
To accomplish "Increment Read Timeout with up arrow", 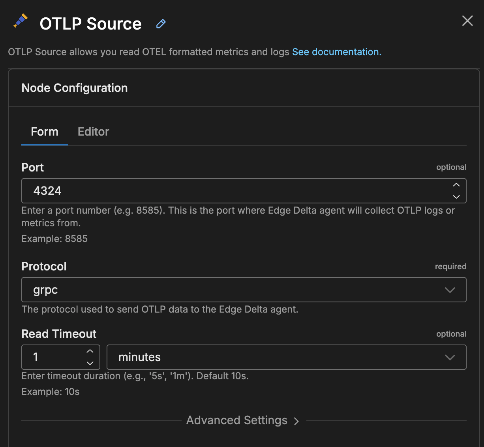I will 90,352.
